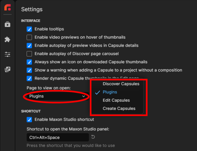
Task: Disable the Enable tooltips checkbox
Action: 29,29
